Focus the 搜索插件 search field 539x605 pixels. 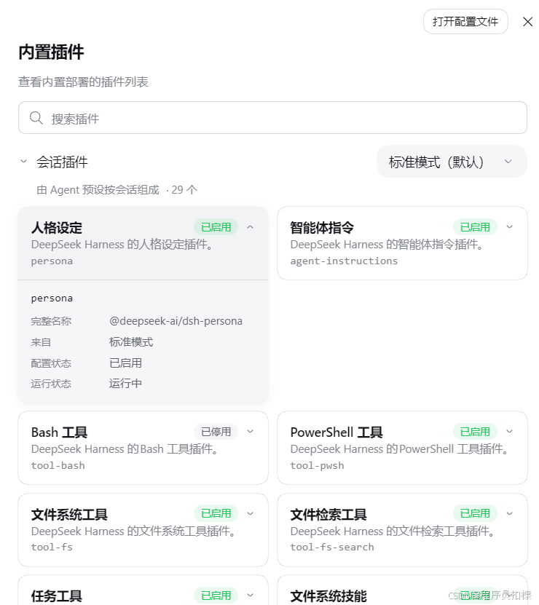(272, 118)
